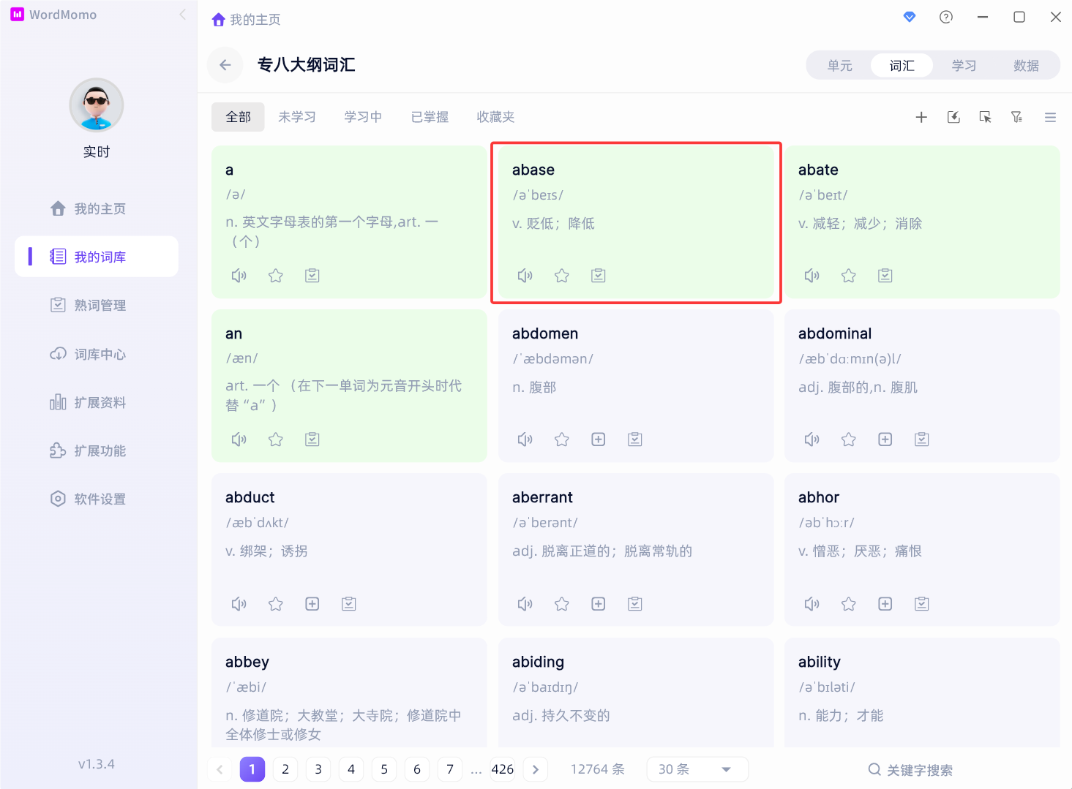The width and height of the screenshot is (1072, 789).
Task: Click the checklist icon on the "aberrant" card
Action: pyautogui.click(x=635, y=604)
